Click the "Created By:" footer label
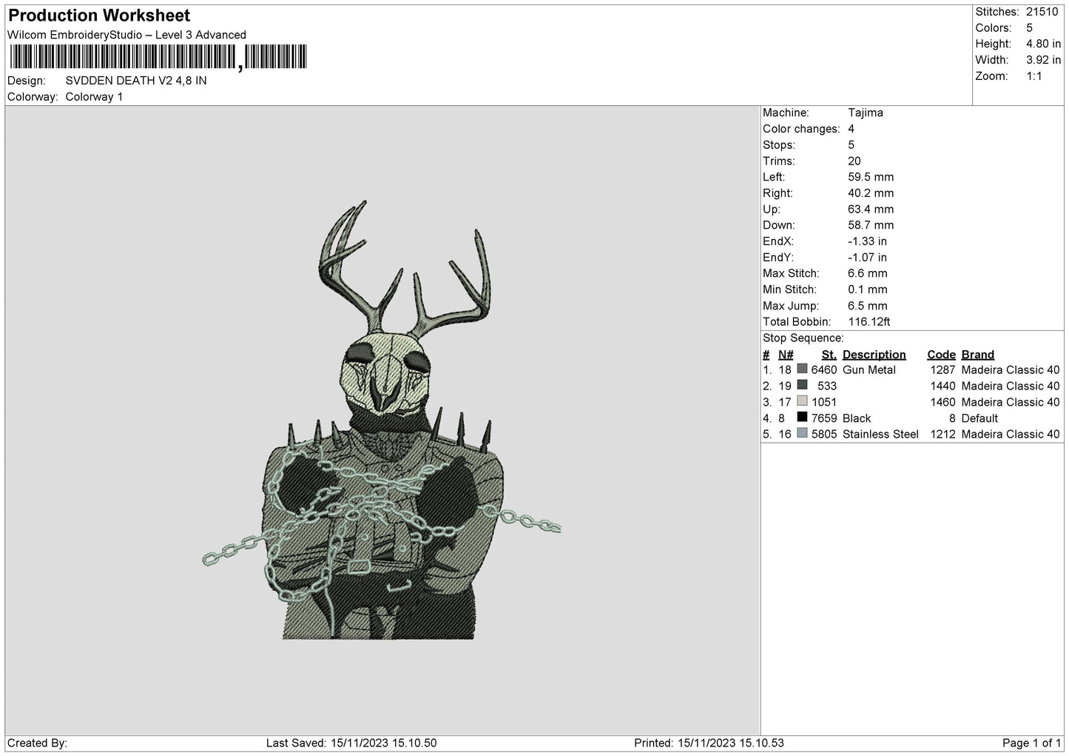Screen dimensions: 1069x756 pos(37,743)
